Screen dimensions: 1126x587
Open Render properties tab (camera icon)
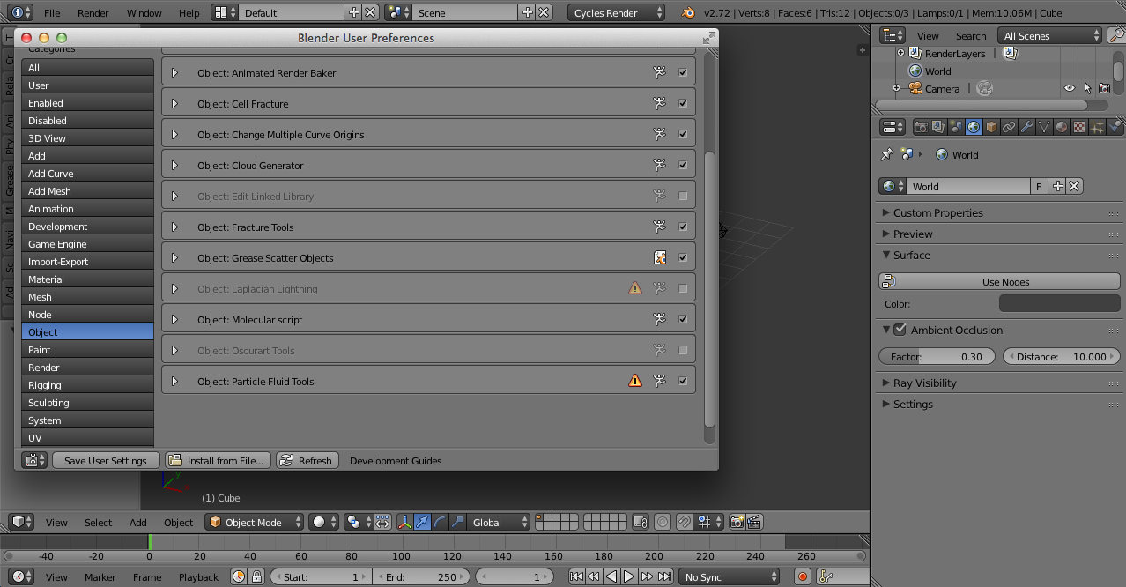coord(921,127)
